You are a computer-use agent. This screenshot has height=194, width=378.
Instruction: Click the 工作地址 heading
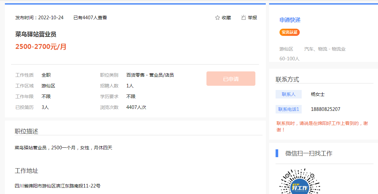pyautogui.click(x=26, y=171)
